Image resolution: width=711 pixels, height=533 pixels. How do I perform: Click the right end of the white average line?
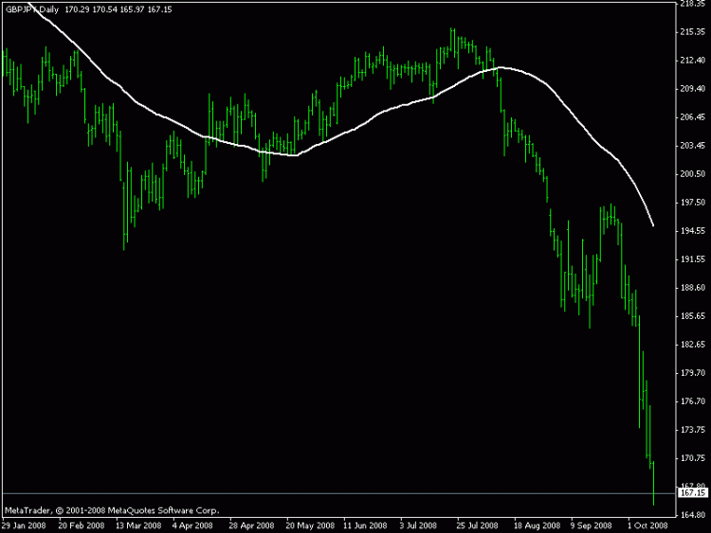(x=653, y=225)
